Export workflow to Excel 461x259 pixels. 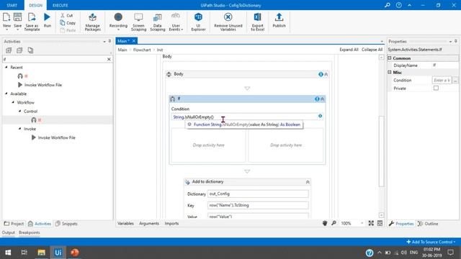tap(258, 22)
